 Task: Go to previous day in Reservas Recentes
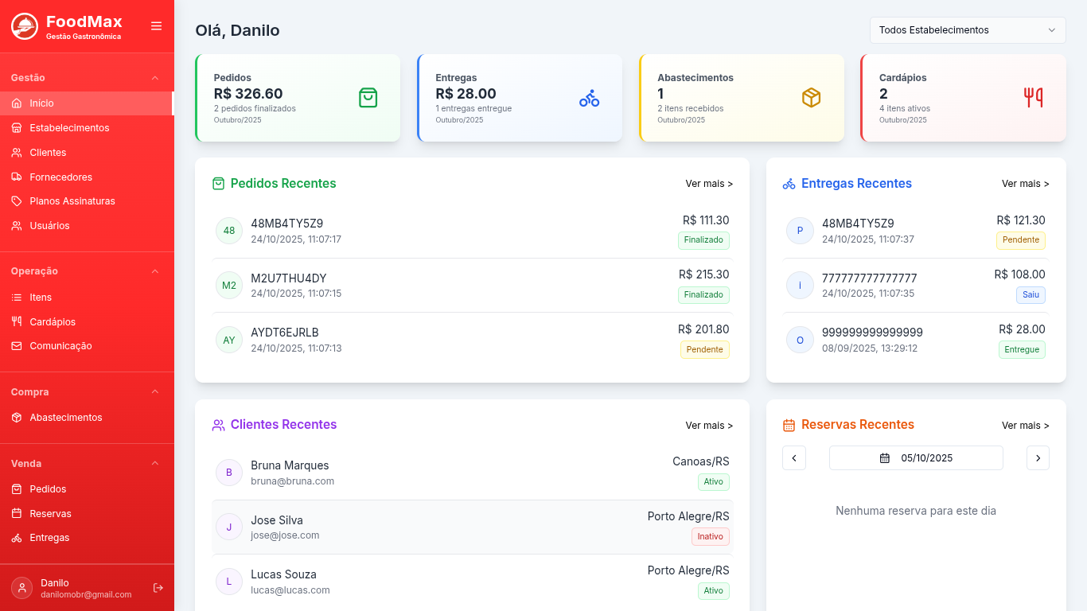794,458
